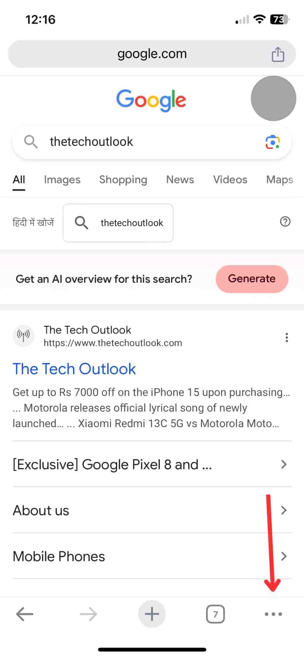Switch to the Images tab
Image resolution: width=304 pixels, height=658 pixels.
(62, 180)
